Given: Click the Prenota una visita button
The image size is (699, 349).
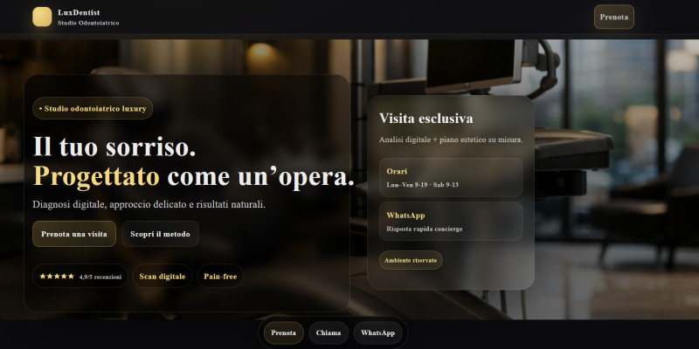Looking at the screenshot, I should pyautogui.click(x=74, y=234).
